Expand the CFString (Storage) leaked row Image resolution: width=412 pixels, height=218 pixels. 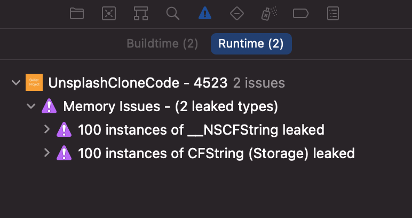tap(47, 152)
